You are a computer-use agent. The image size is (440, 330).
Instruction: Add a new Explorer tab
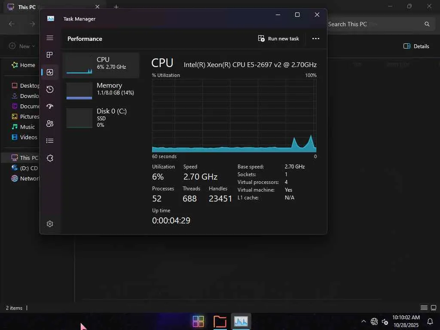[x=116, y=7]
